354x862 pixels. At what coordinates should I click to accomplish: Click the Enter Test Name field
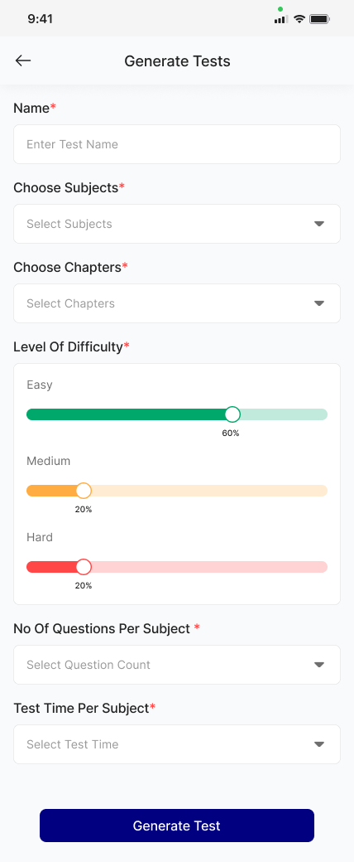click(177, 144)
